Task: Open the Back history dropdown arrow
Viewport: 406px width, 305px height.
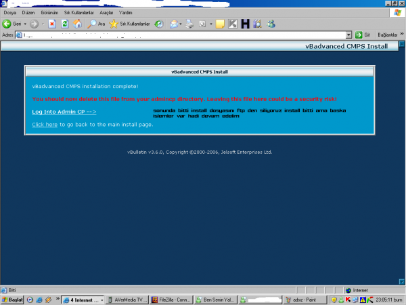Action: (25, 24)
